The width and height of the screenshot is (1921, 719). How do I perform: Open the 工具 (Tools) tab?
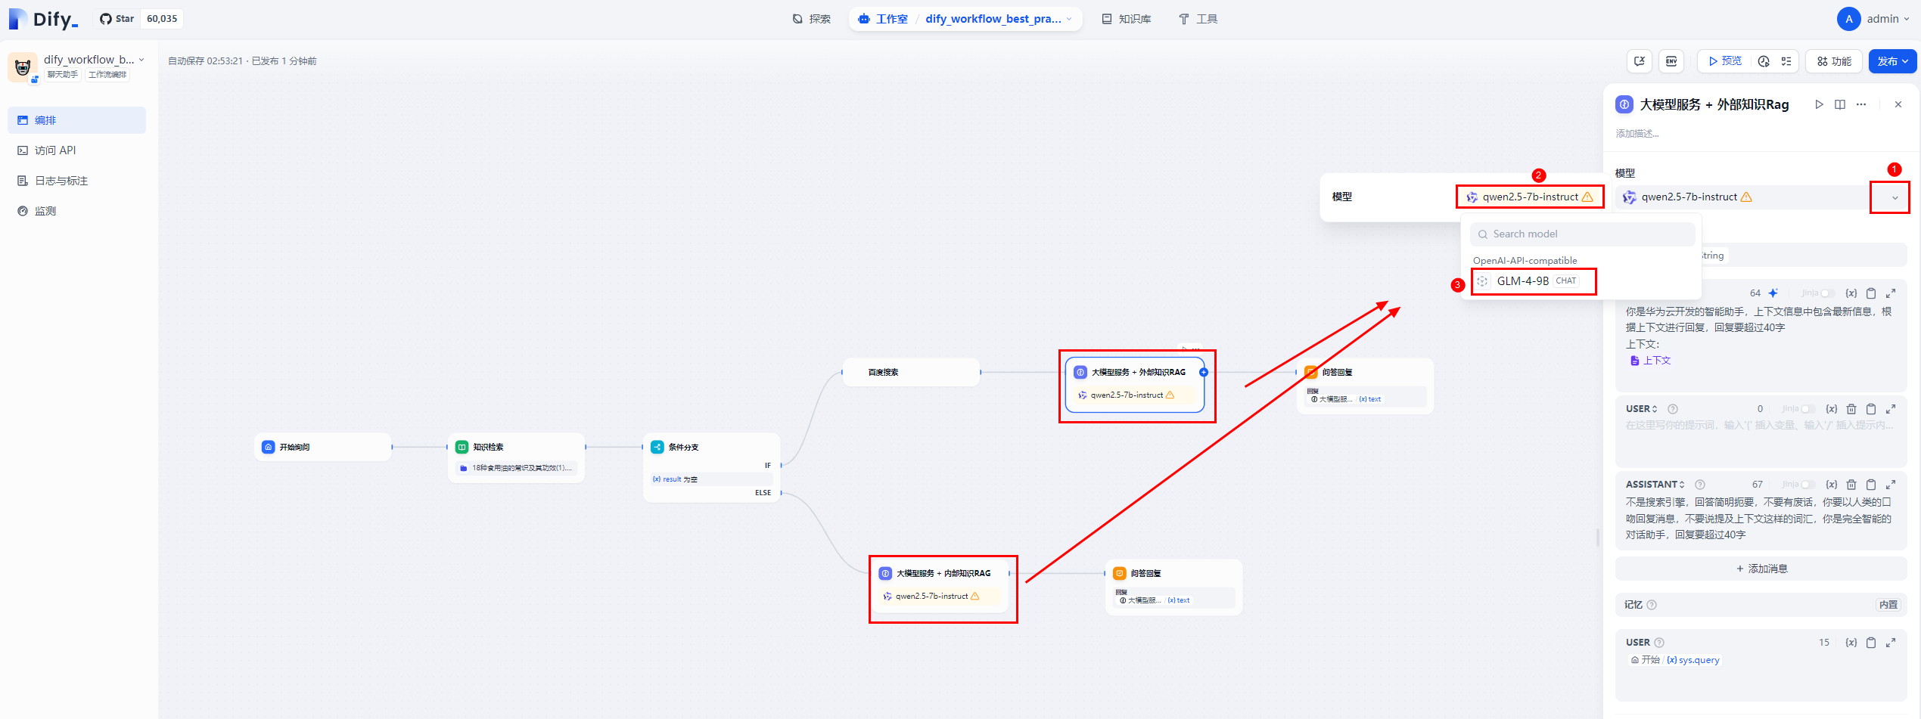(1198, 19)
